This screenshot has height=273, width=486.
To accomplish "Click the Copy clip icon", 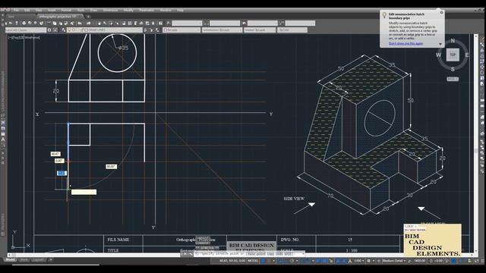I will pos(54,24).
